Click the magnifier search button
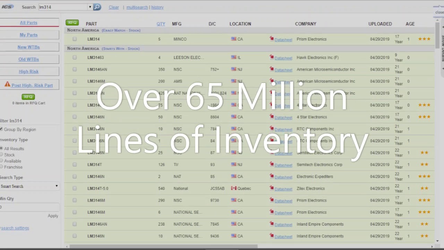This screenshot has width=444, height=250. coord(97,7)
